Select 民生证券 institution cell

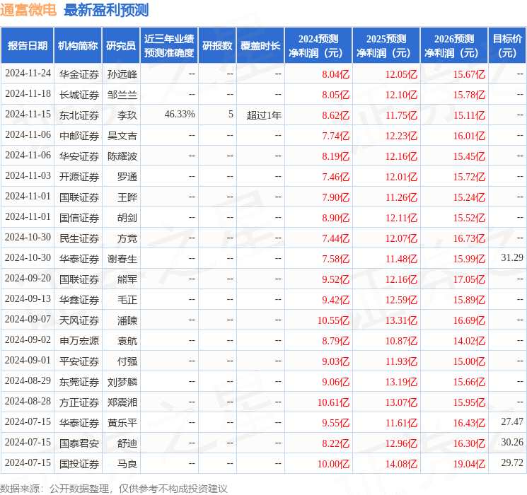79,238
